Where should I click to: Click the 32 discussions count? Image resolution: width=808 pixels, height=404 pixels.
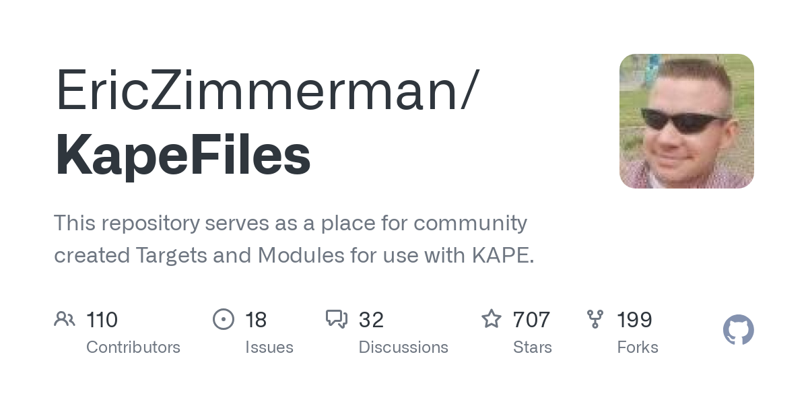[x=371, y=320]
